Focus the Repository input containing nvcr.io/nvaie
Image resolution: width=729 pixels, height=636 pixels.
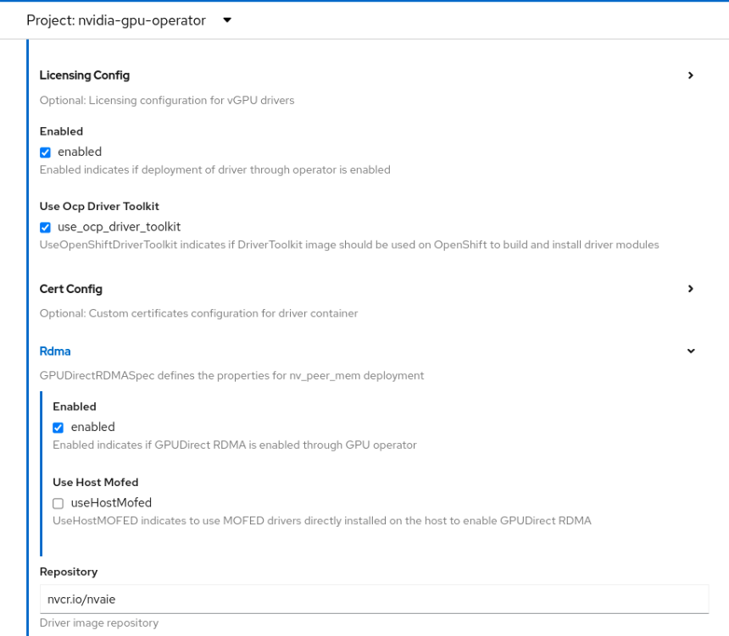374,599
